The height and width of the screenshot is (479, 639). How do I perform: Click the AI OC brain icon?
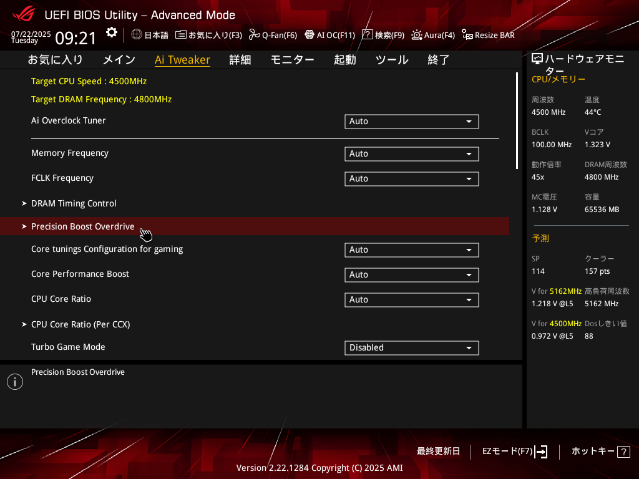click(x=310, y=35)
